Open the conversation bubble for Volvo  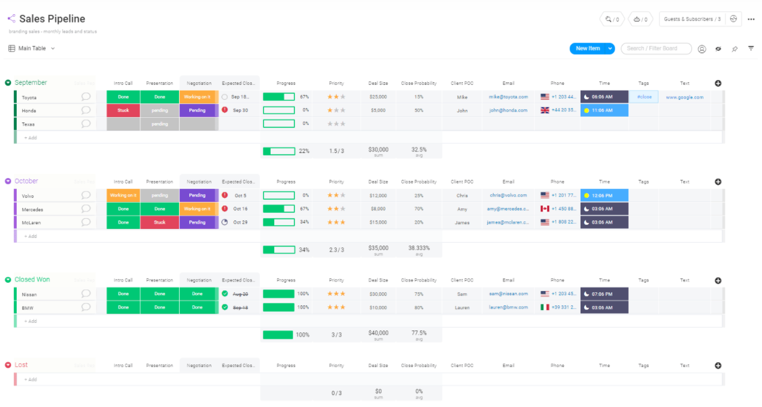[86, 195]
